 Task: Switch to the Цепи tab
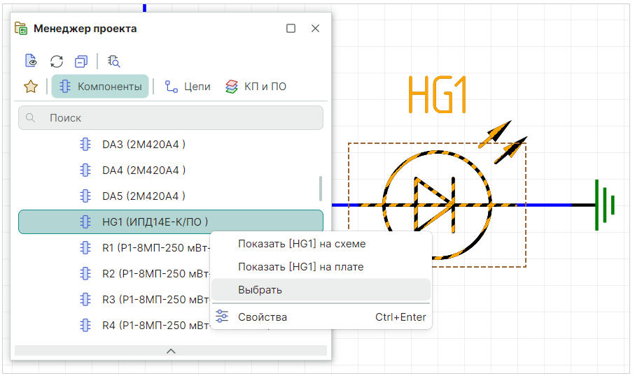pyautogui.click(x=188, y=87)
